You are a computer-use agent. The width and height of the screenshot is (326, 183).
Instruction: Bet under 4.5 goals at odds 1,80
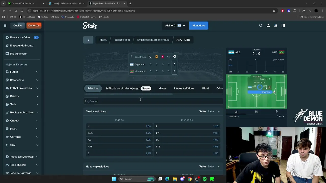point(187,140)
